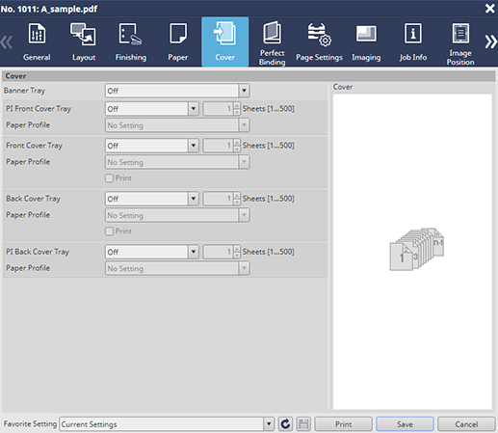Open the General settings tab icon
Viewport: 498px width, 433px height.
(x=37, y=34)
